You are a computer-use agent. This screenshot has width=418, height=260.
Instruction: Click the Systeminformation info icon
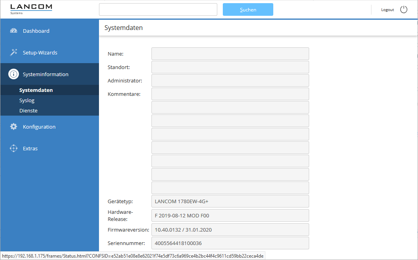pyautogui.click(x=14, y=74)
